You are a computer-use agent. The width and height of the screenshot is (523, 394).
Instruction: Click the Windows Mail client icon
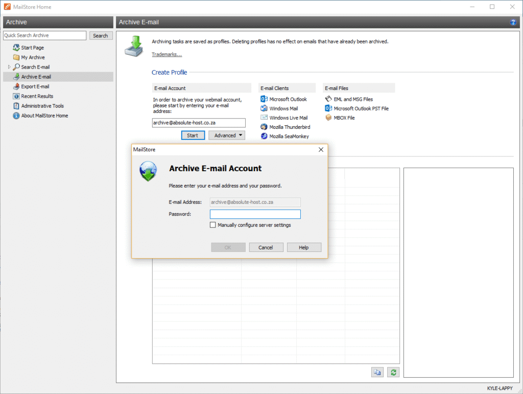(264, 108)
